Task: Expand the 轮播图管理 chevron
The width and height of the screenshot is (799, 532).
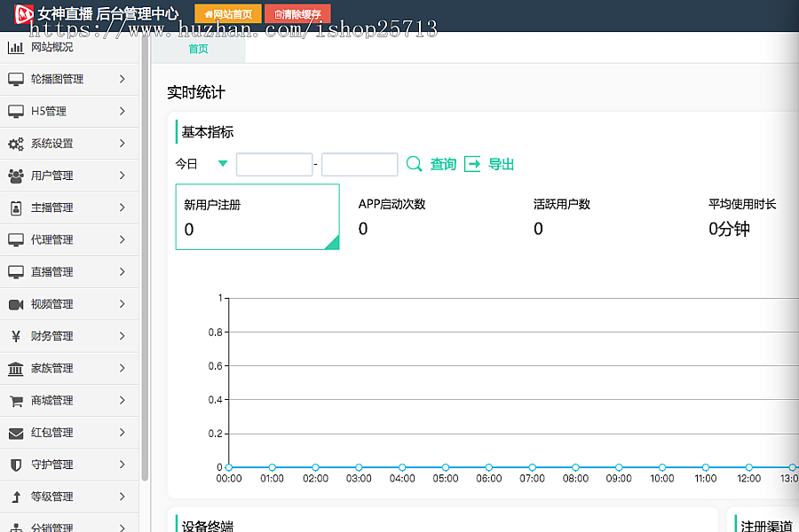Action: tap(123, 79)
